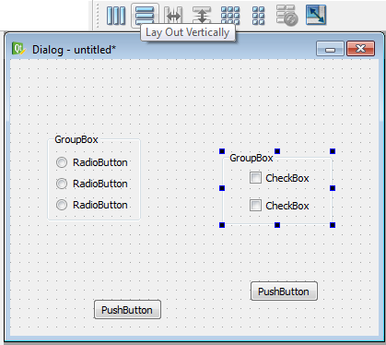
Task: Apply Lay Out in a Form Layout icon
Action: 258,16
